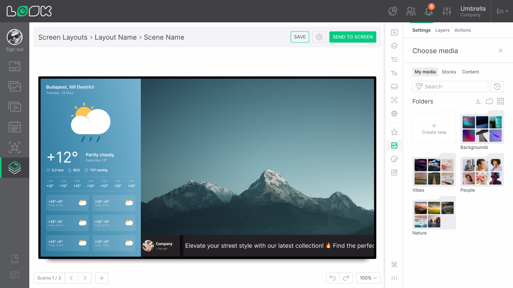Open the documentation book icon in left sidebar
This screenshot has height=288, width=513.
pyautogui.click(x=14, y=259)
